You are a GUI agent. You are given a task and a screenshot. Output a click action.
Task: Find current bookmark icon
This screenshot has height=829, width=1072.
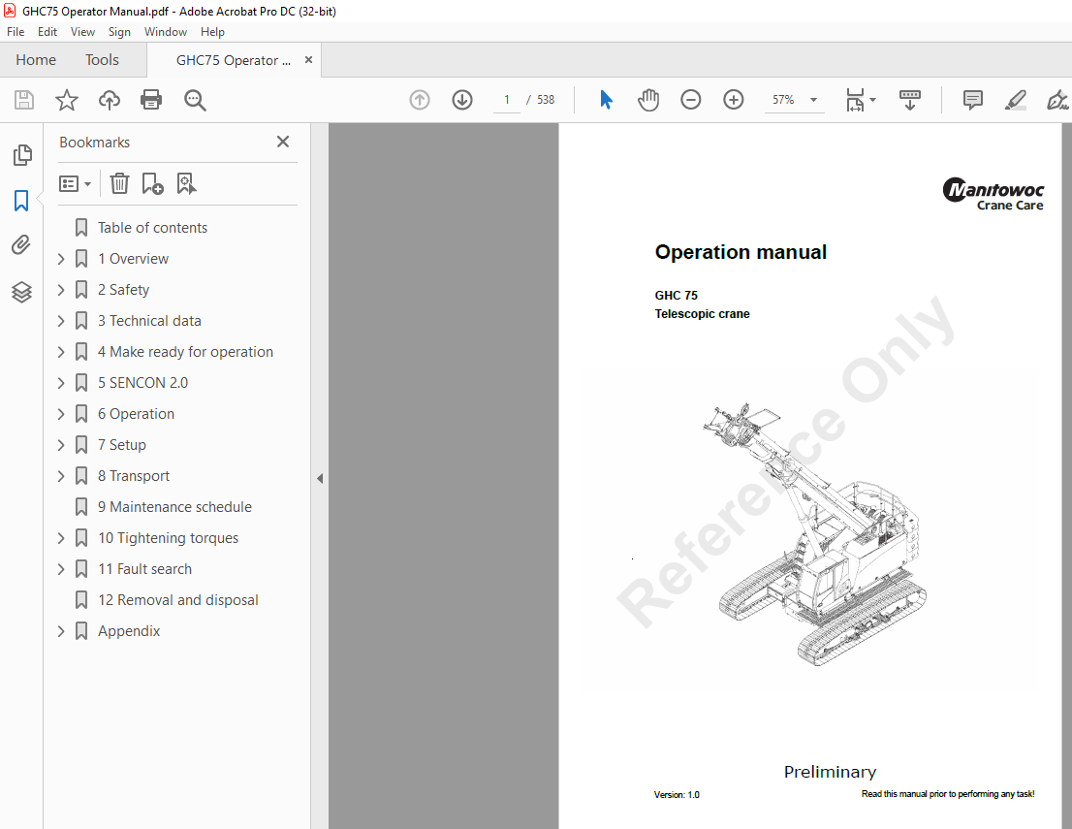pos(187,183)
